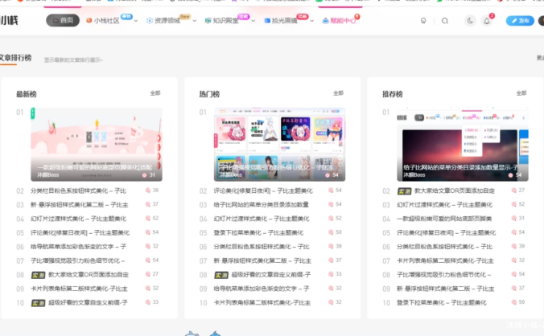Open 最新榜 item 07 子比增强视觉吸引力粉色细节优化
This screenshot has width=544, height=336.
78,260
